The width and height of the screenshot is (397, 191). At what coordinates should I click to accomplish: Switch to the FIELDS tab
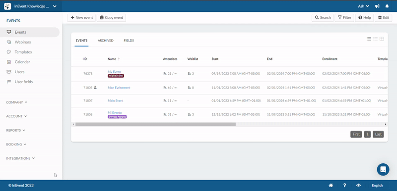pos(129,41)
